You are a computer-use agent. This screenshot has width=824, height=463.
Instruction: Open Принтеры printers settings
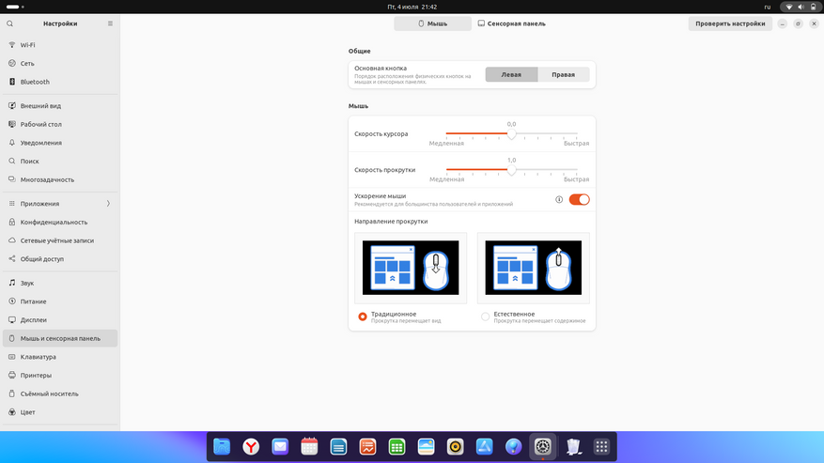click(x=60, y=376)
